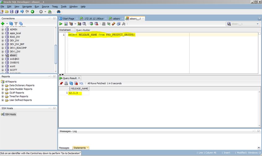The image size is (262, 156).
Task: Switch to the 172.16.12.190sys tab
Action: [94, 19]
